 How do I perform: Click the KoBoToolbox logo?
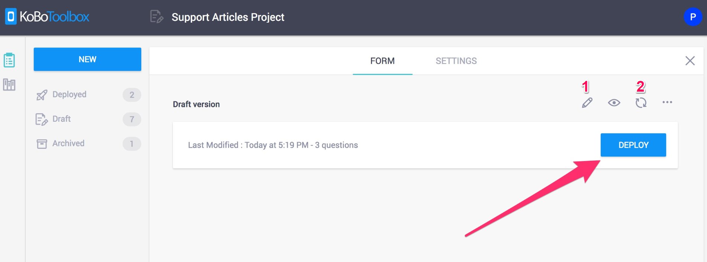click(47, 17)
